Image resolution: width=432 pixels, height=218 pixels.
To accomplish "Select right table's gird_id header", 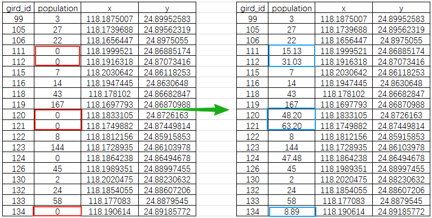I will pyautogui.click(x=253, y=8).
